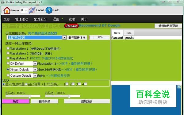Select the Playstation 2 视点控制 radio button
This screenshot has width=184, height=115.
8,53
